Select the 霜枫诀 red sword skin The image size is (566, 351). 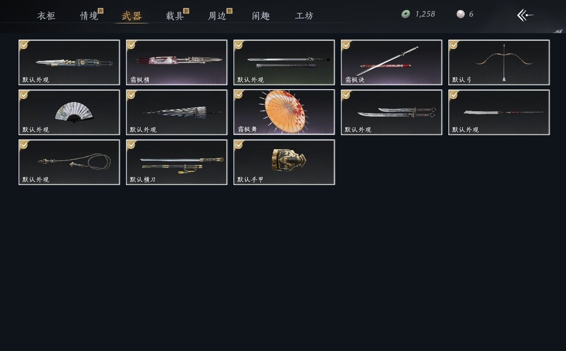pyautogui.click(x=391, y=62)
